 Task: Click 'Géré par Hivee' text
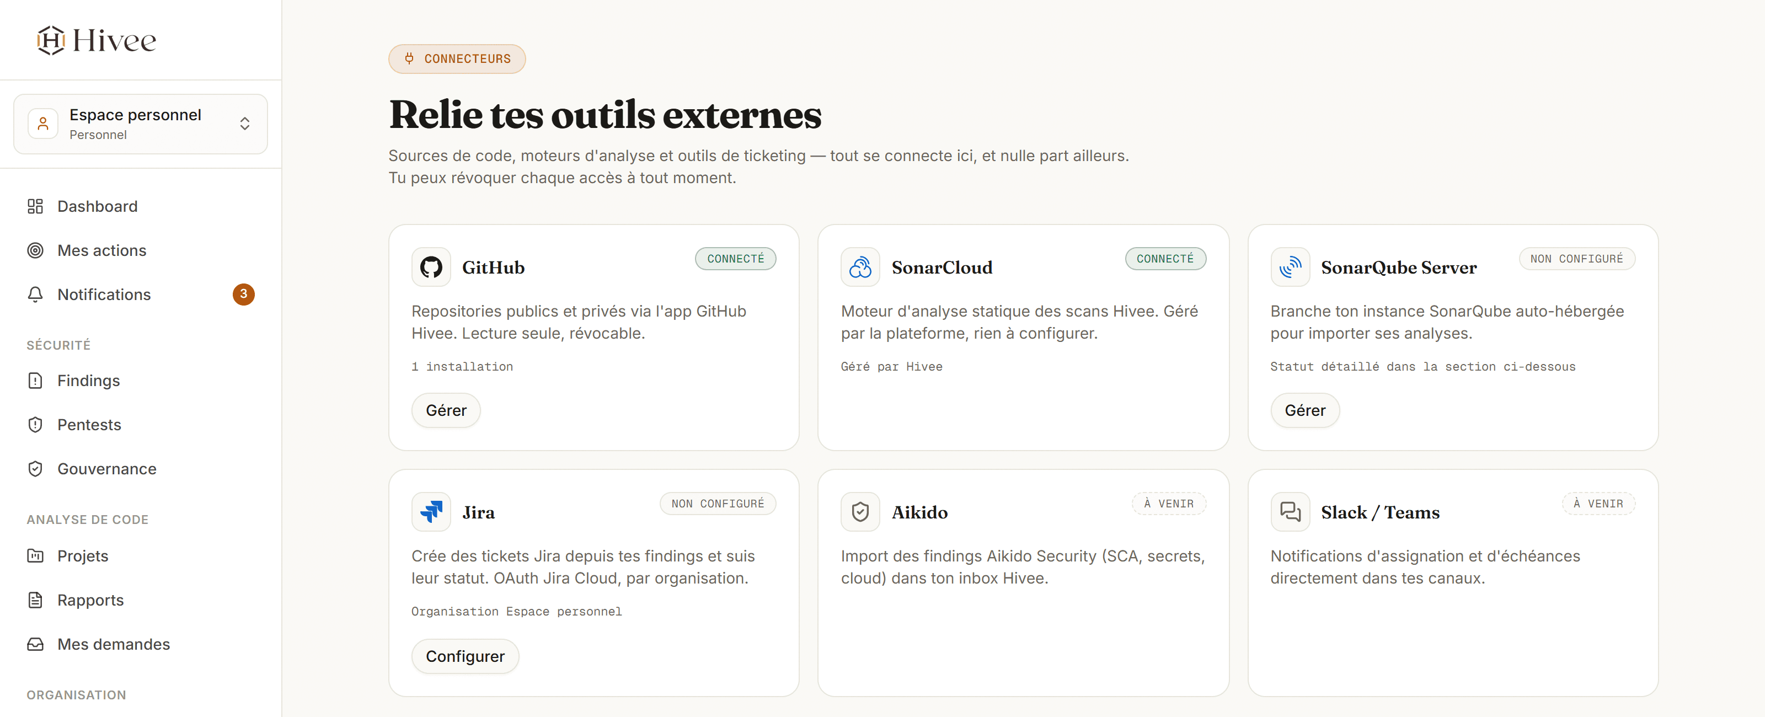pyautogui.click(x=891, y=367)
